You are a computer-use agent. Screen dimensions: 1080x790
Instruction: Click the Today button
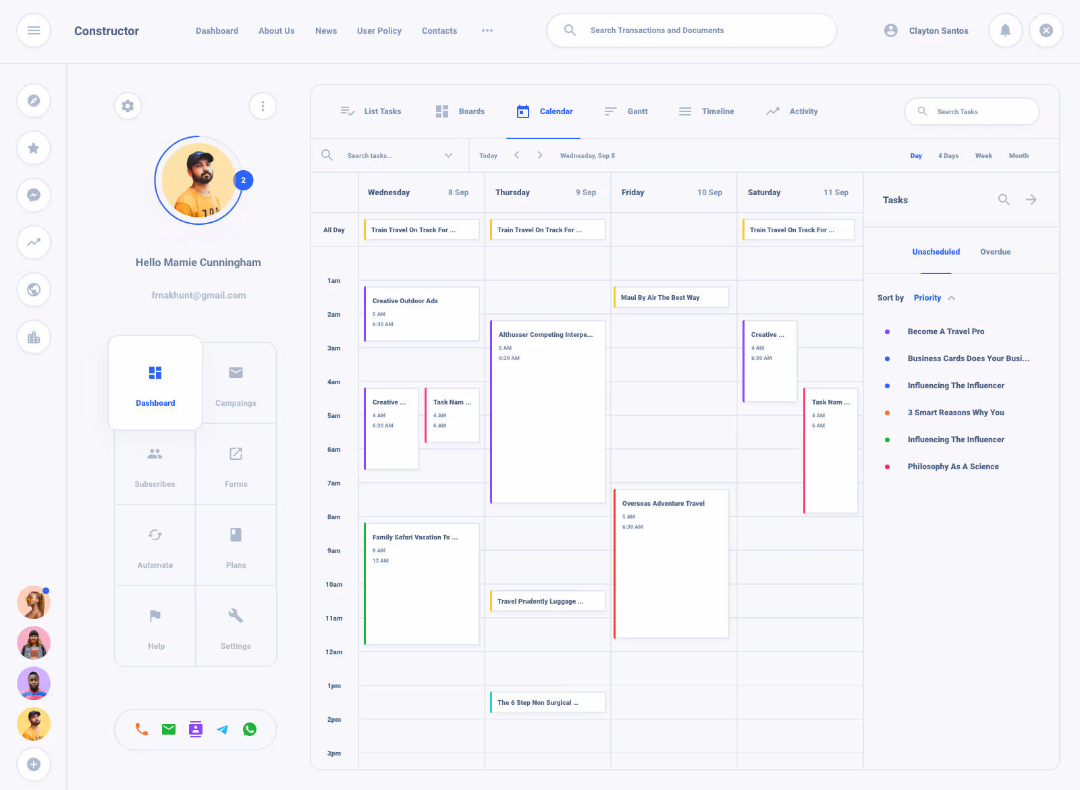488,155
